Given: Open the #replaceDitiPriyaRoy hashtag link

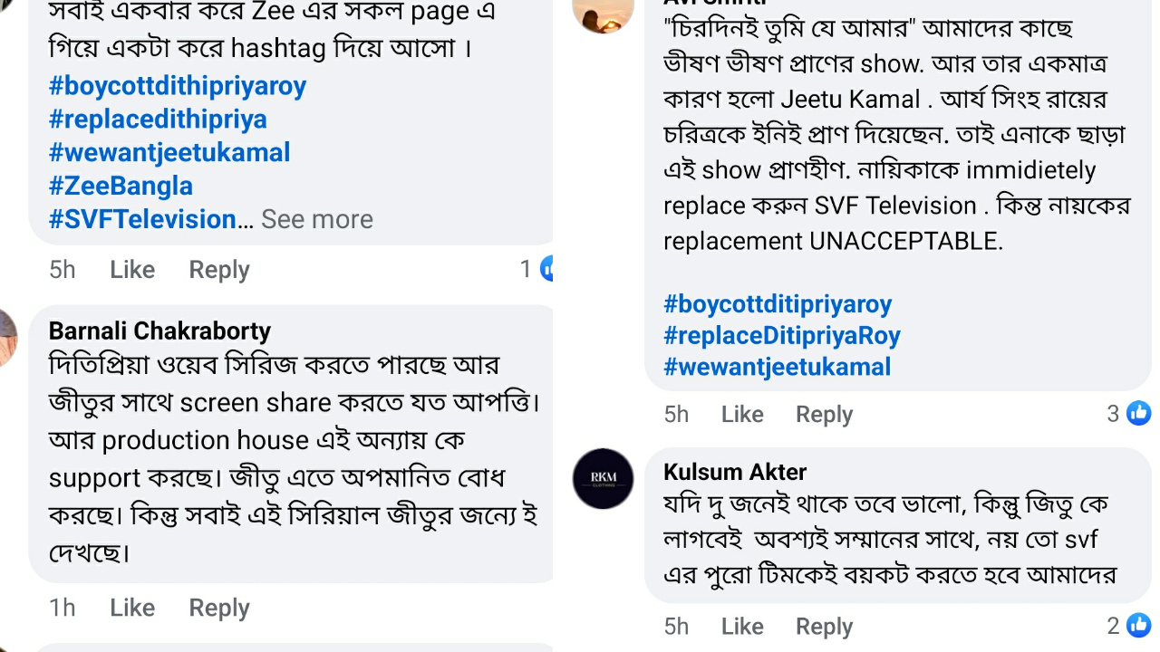Looking at the screenshot, I should (x=782, y=335).
